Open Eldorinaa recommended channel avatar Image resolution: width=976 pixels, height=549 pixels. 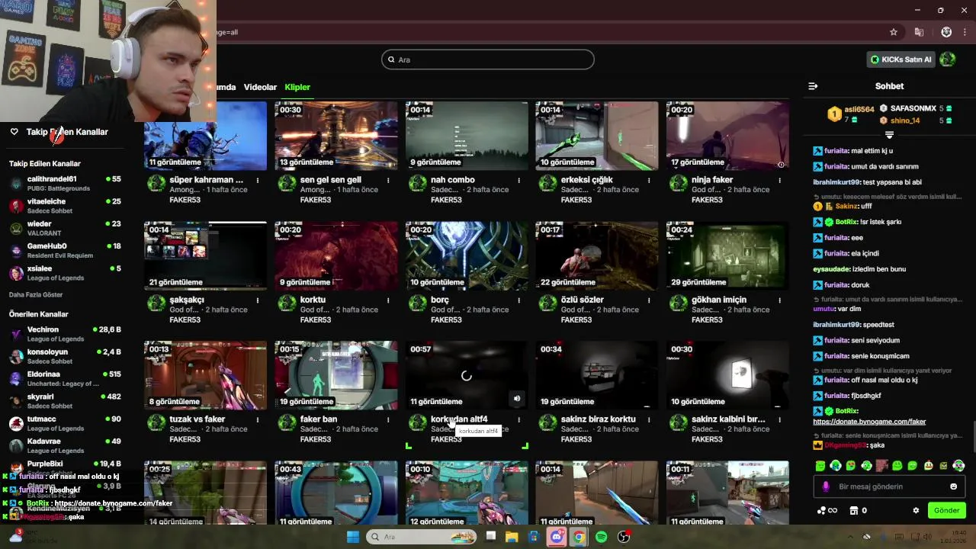pos(16,379)
